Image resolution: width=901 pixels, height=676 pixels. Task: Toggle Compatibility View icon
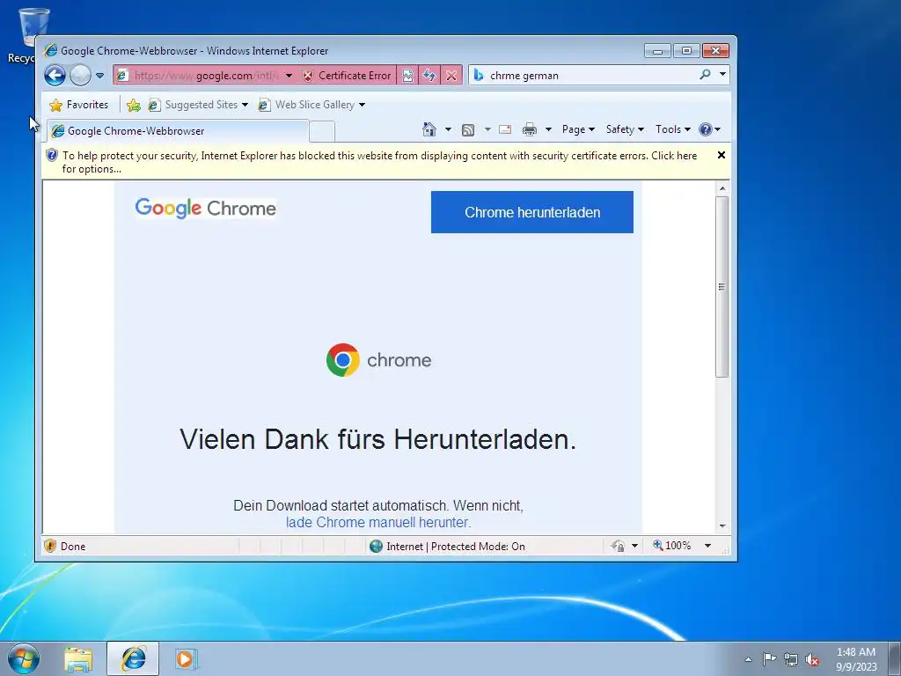point(407,76)
